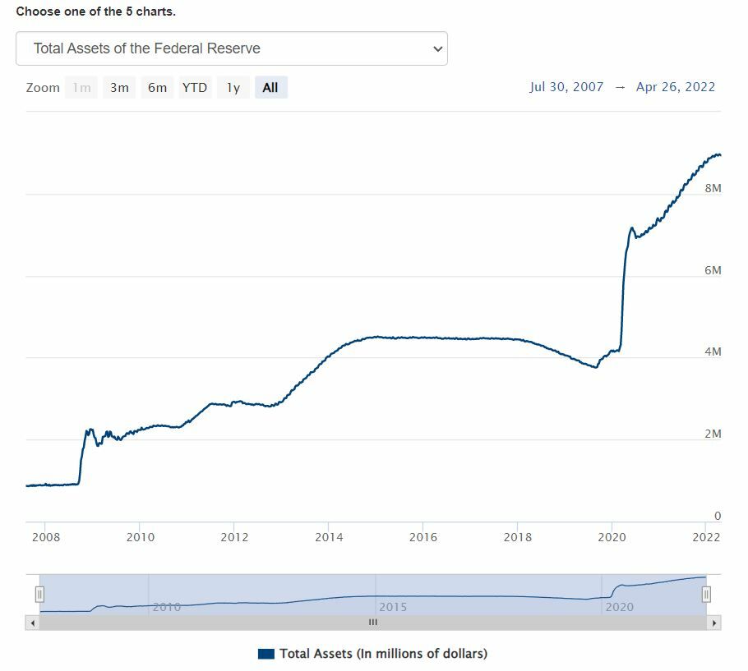Open the Total Assets chart selection dropdown
Screen dimensions: 748x671
click(x=231, y=48)
